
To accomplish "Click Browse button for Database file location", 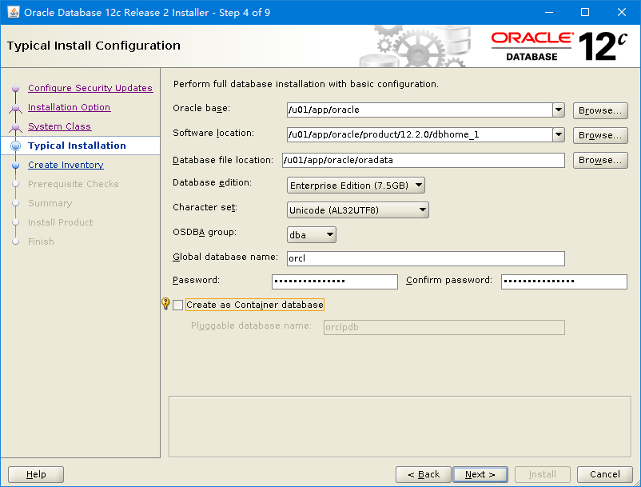I will pos(600,160).
